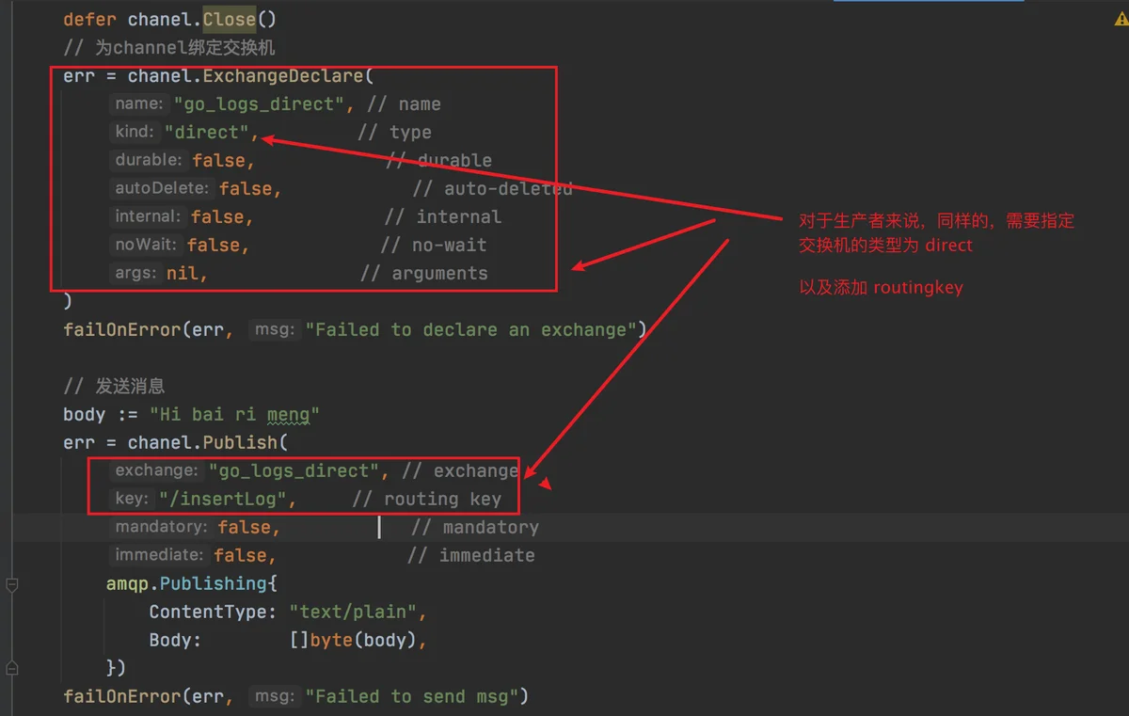1129x716 pixels.
Task: Collapse the amqp.Publishing block with fold marker
Action: click(11, 584)
